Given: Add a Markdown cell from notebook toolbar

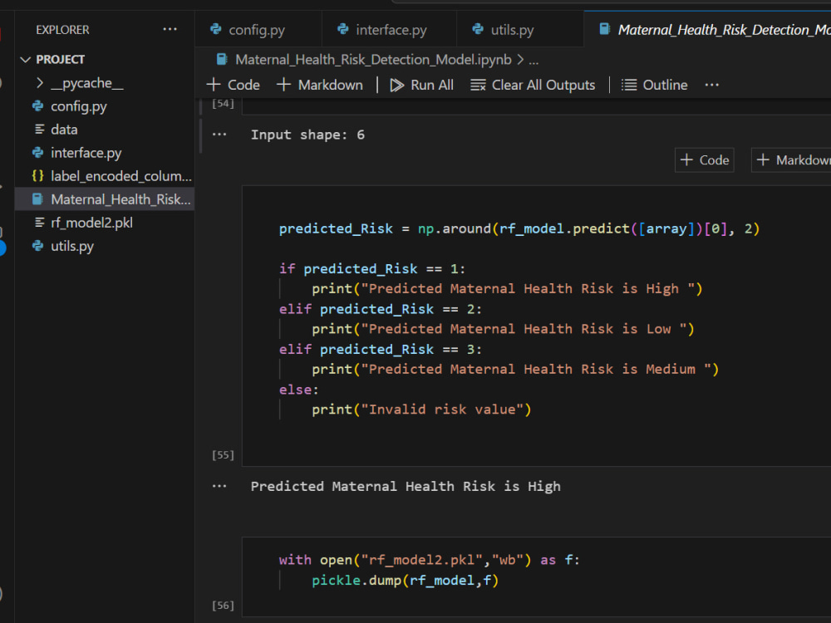Looking at the screenshot, I should coord(320,86).
